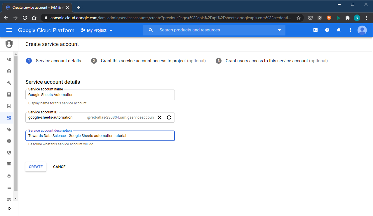Go back with the browser back arrow
The height and width of the screenshot is (216, 373).
pos(6,18)
